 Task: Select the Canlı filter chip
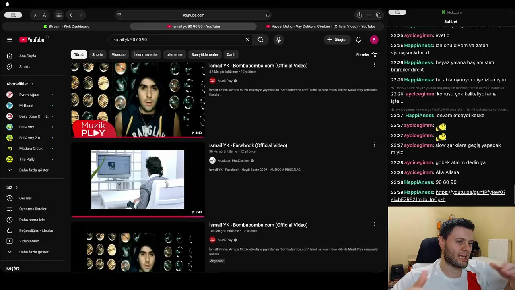click(x=231, y=54)
